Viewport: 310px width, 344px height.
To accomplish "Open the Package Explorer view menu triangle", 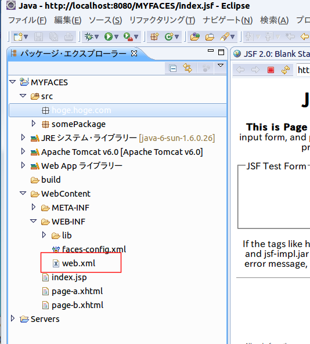I will [221, 66].
